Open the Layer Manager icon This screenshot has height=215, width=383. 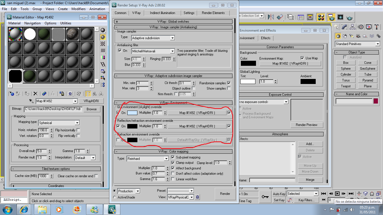pyautogui.click(x=291, y=17)
